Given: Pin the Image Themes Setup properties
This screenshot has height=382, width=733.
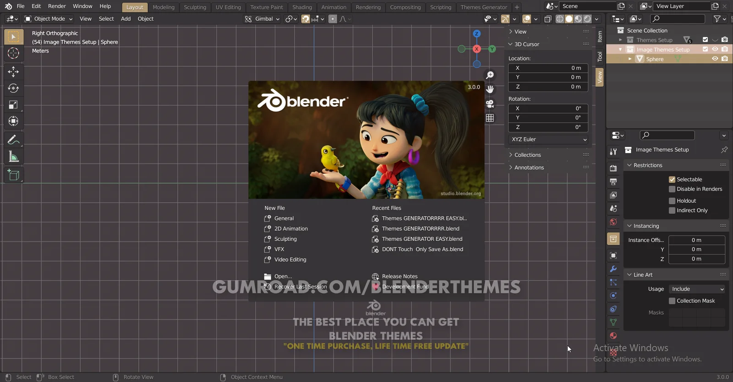Looking at the screenshot, I should (x=724, y=150).
